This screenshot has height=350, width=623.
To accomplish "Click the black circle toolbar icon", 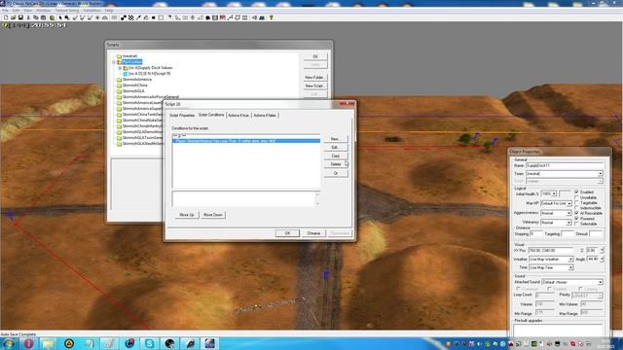I will coord(207,17).
